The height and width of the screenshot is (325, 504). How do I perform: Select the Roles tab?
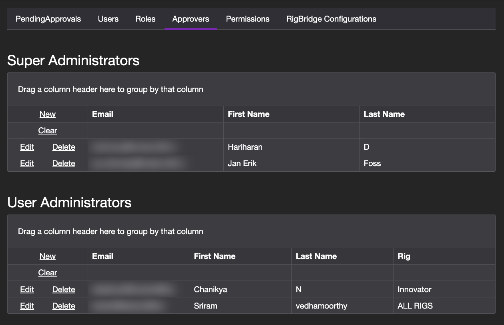point(145,19)
